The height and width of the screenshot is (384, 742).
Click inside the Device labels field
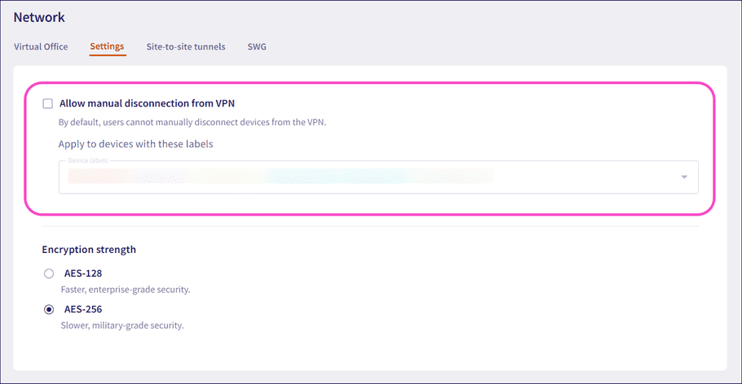[x=378, y=177]
